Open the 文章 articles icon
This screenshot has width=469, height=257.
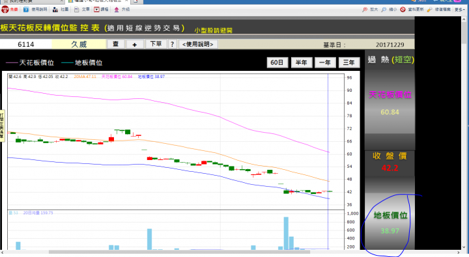pyautogui.click(x=77, y=10)
